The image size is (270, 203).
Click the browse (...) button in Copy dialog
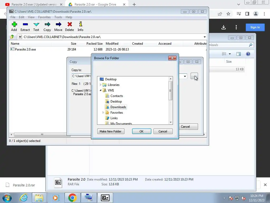pos(194,76)
